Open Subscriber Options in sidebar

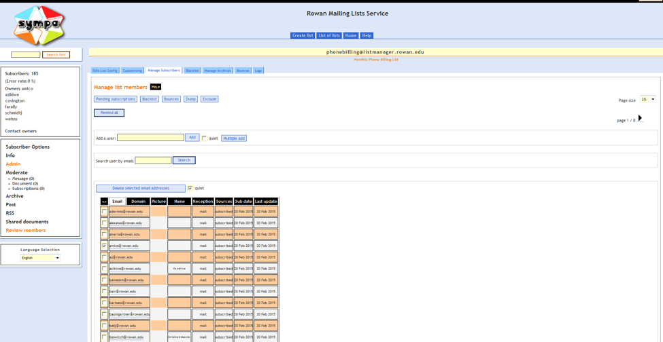27,147
